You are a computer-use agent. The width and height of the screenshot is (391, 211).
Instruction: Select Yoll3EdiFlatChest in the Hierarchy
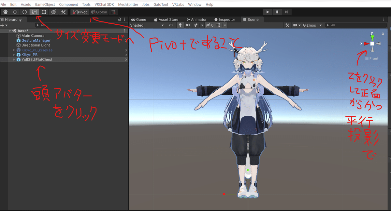coord(37,59)
